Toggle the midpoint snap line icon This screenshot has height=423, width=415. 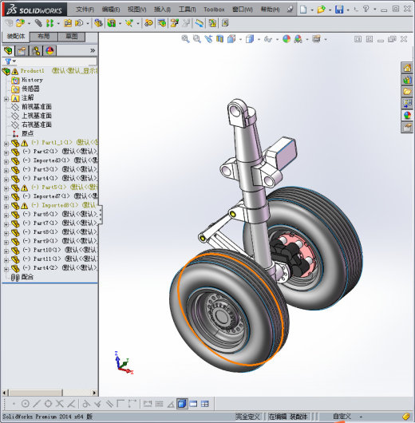pyautogui.click(x=37, y=404)
